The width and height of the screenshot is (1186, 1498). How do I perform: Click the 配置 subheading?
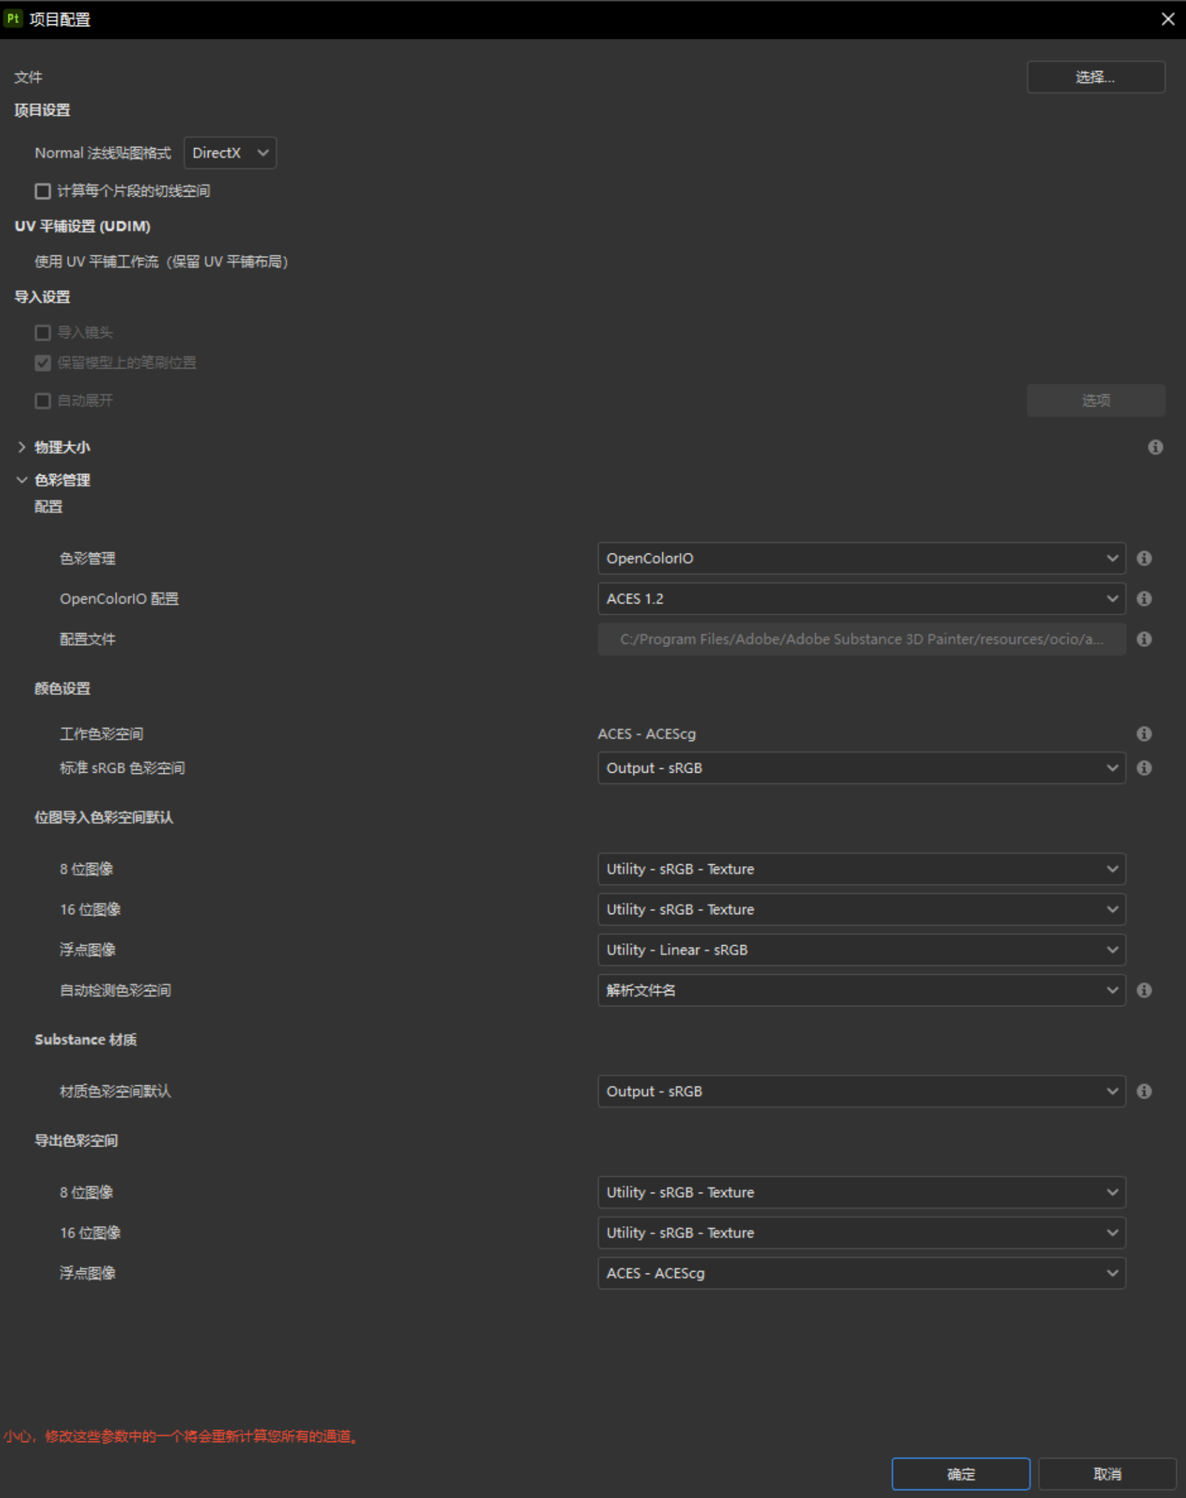(x=49, y=507)
